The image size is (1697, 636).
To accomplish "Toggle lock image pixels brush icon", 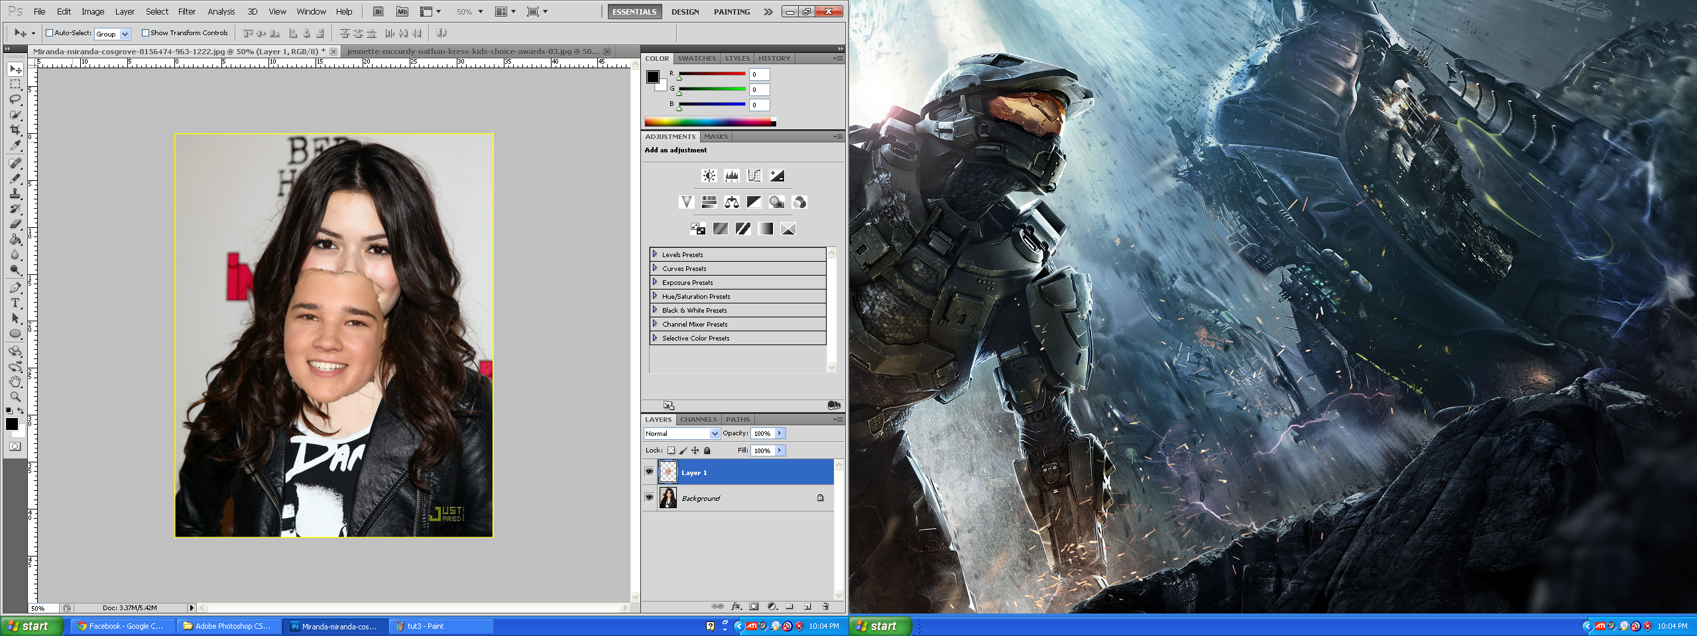I will click(683, 450).
